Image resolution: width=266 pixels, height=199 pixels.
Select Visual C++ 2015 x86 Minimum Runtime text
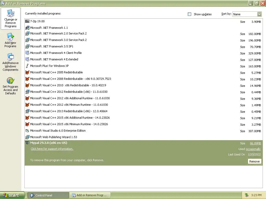(69, 124)
